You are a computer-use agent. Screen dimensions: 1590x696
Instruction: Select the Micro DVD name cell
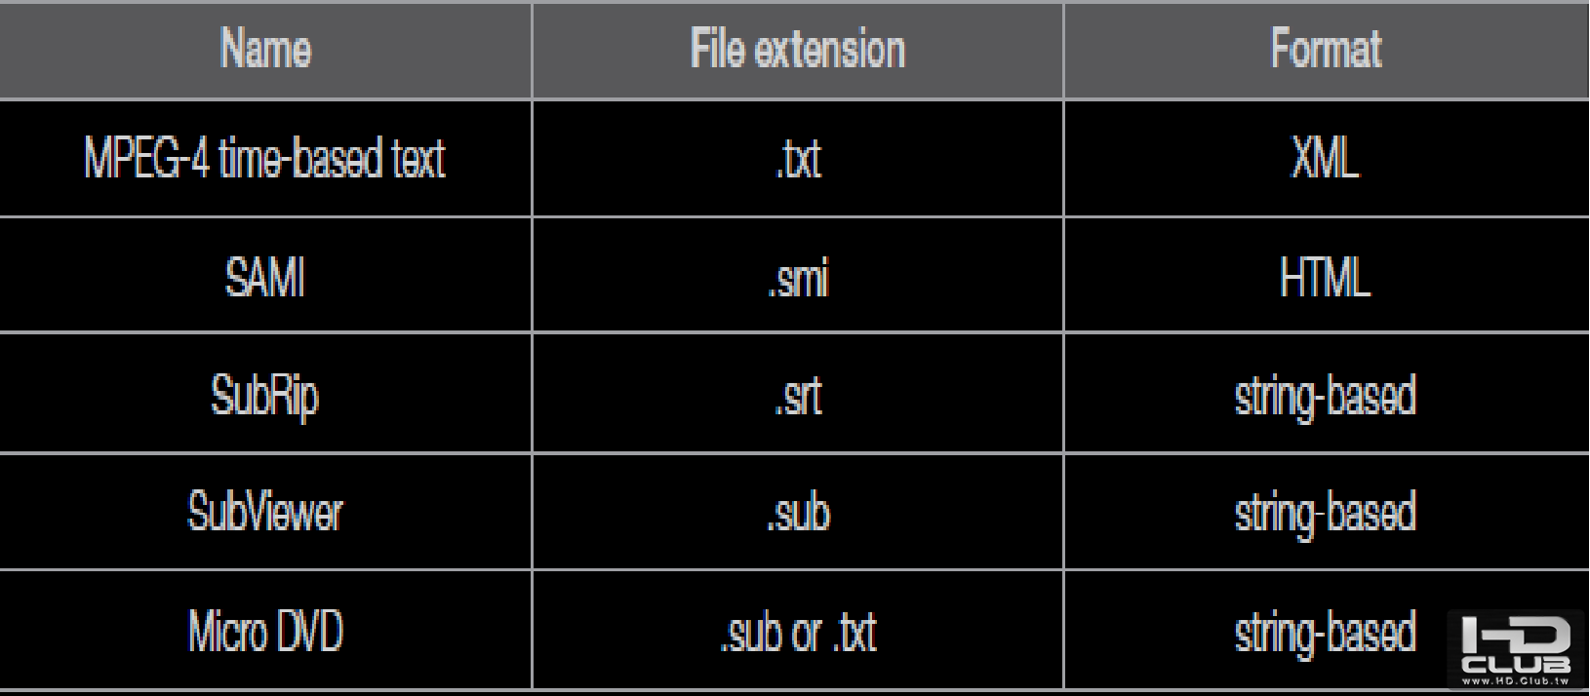pyautogui.click(x=265, y=631)
